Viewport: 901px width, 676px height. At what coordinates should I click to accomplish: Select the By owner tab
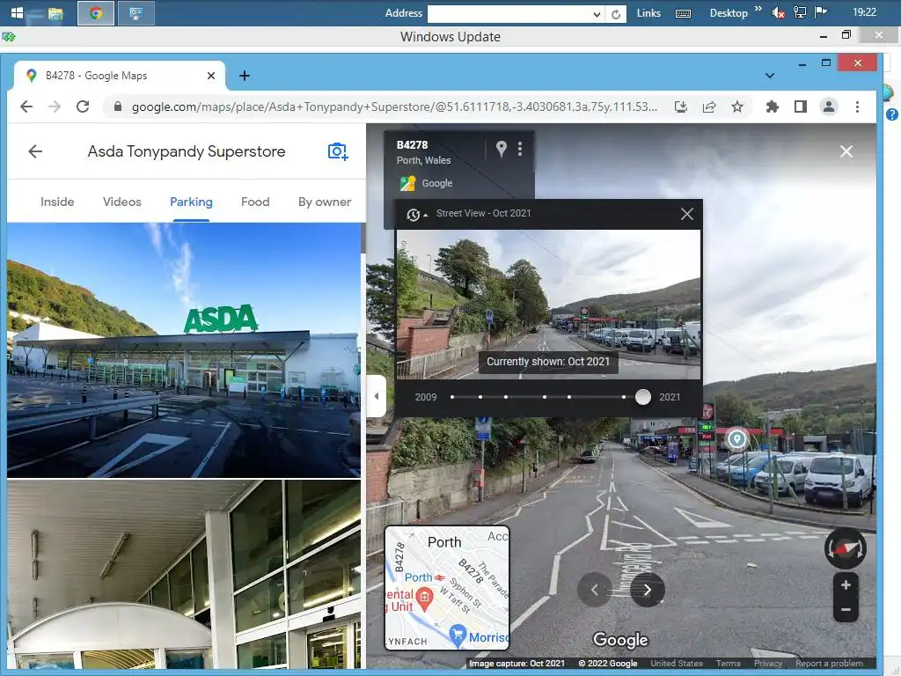[x=325, y=202]
